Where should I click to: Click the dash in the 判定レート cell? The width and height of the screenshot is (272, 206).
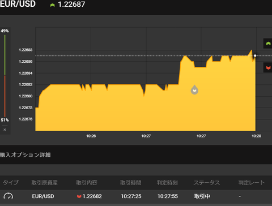click(240, 196)
